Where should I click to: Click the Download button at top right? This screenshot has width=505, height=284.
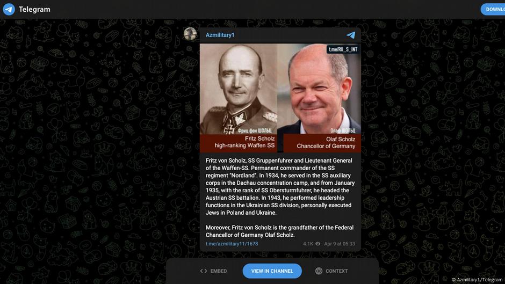point(493,9)
